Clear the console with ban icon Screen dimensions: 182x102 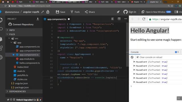[132, 57]
